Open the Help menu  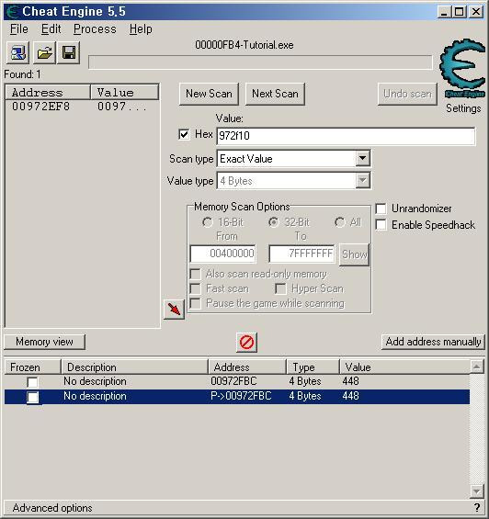(141, 29)
